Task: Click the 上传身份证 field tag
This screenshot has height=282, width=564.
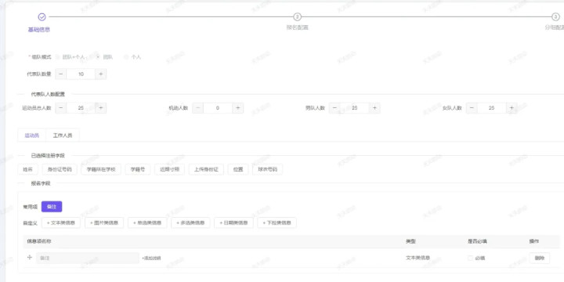Action: (206, 169)
